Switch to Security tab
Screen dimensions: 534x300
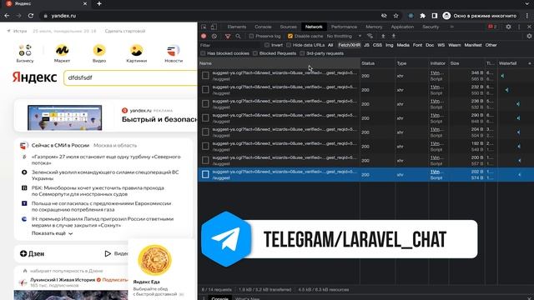[x=431, y=27]
